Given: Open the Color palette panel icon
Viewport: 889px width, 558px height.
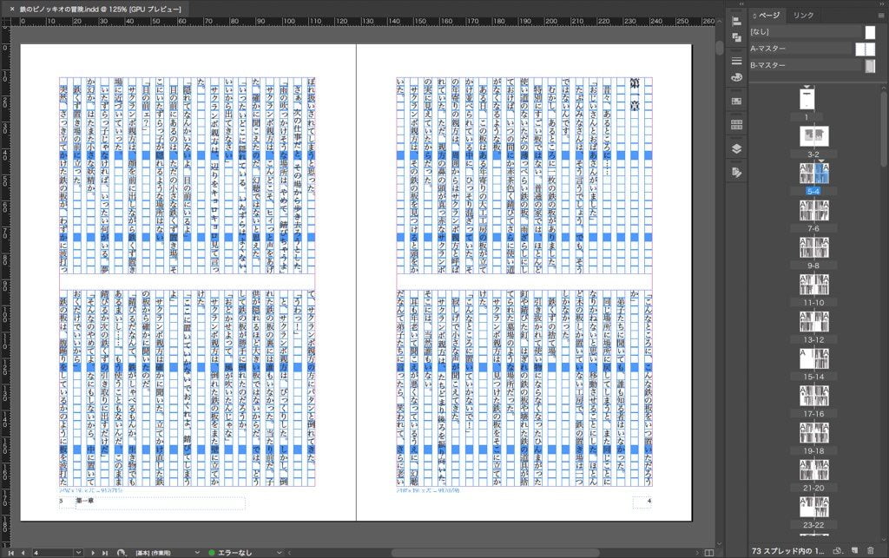Looking at the screenshot, I should [x=736, y=77].
